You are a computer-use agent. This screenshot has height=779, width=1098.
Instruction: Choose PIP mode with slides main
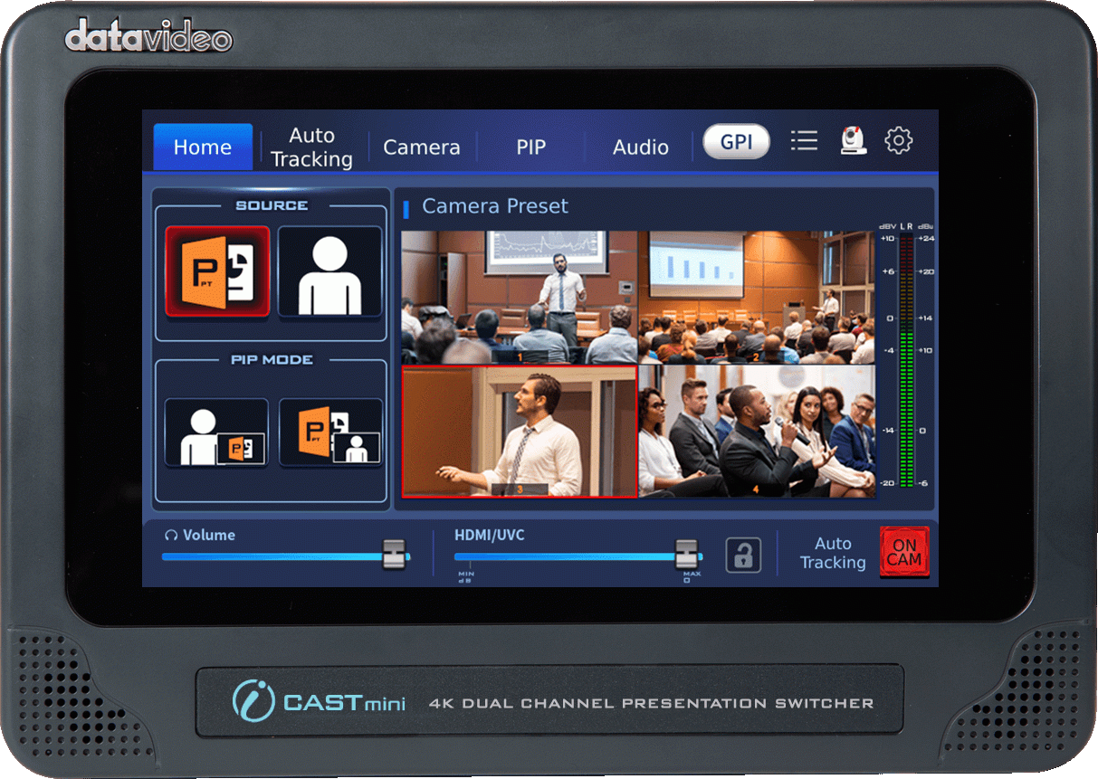pos(329,433)
